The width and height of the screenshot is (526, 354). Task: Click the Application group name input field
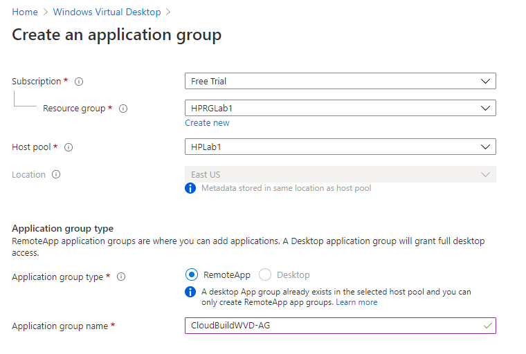pyautogui.click(x=340, y=326)
